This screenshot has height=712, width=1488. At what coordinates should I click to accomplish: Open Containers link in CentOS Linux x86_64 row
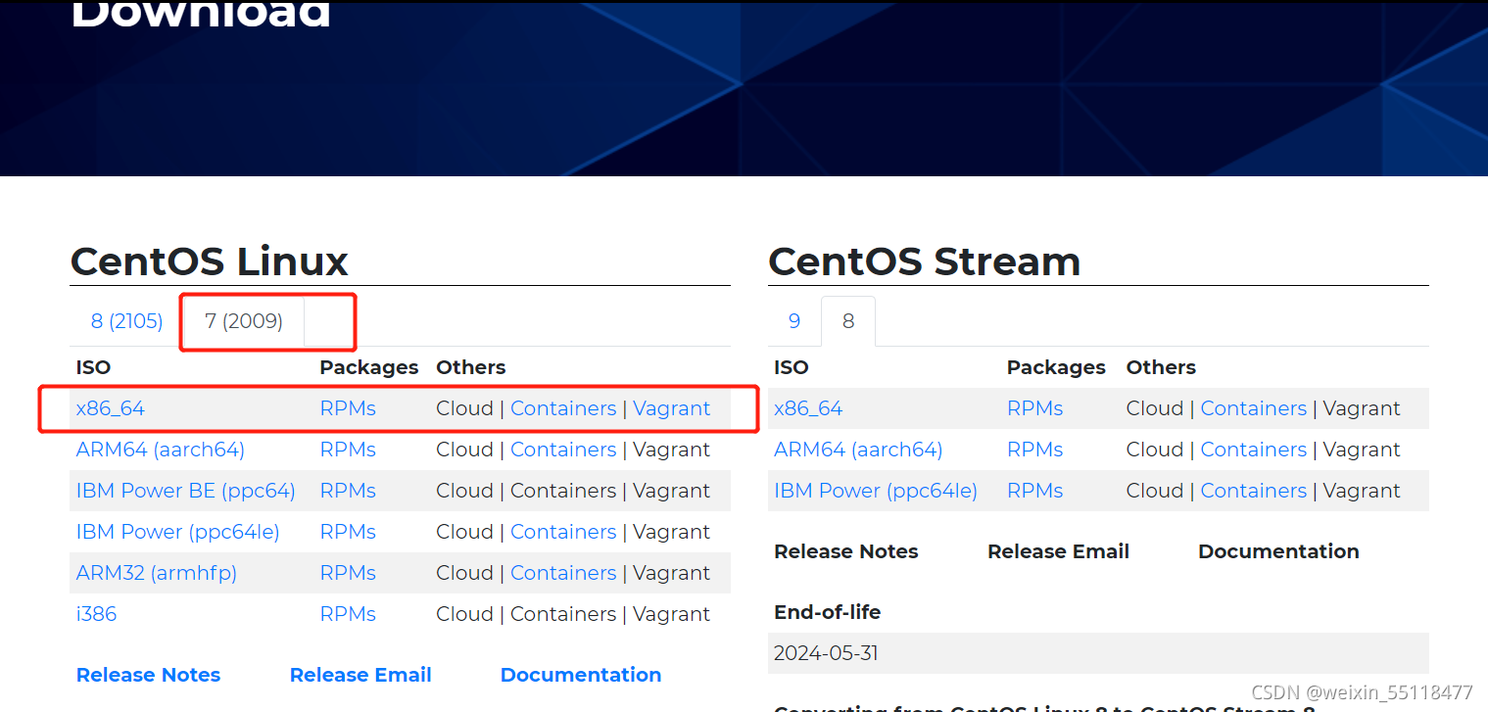click(x=563, y=408)
